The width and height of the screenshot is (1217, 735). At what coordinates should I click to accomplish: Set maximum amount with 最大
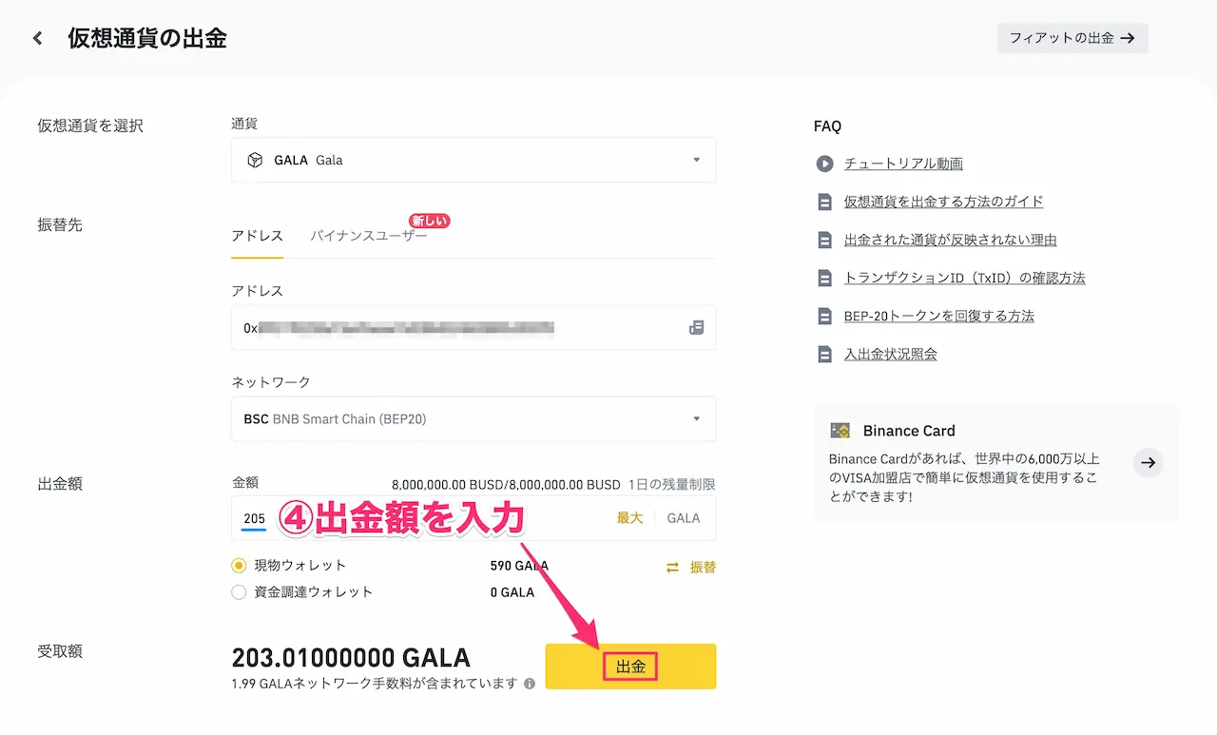click(x=629, y=518)
